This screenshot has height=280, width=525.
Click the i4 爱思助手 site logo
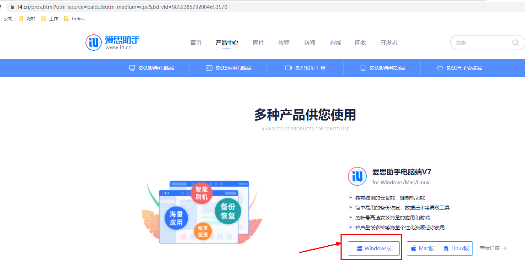112,43
